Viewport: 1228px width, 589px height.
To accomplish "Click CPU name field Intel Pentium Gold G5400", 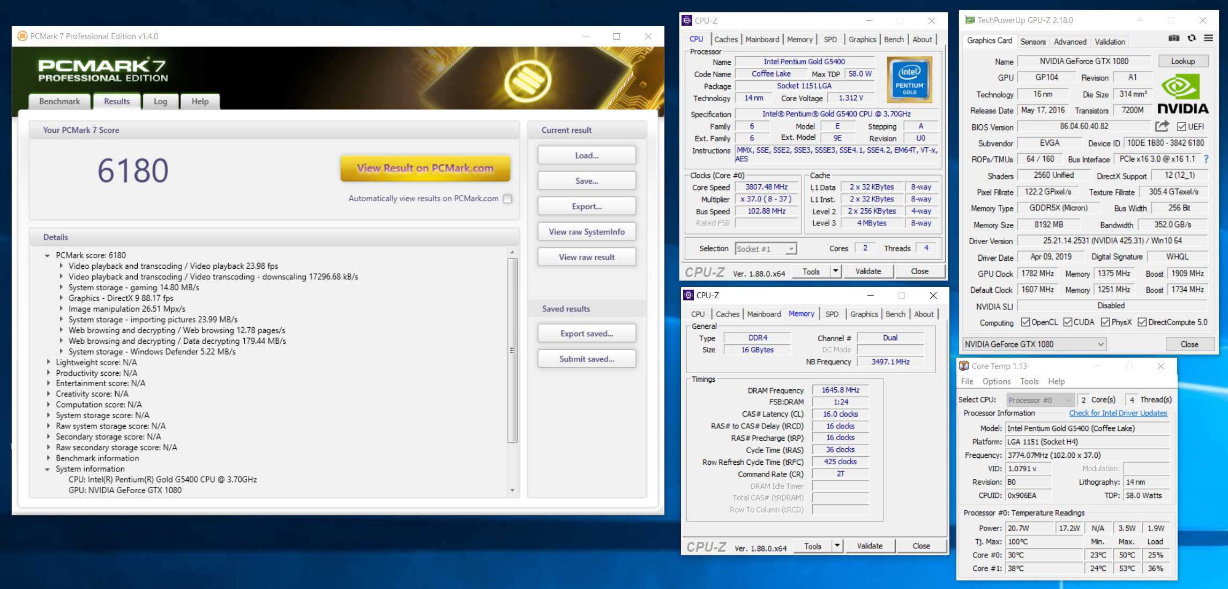I will coord(804,62).
